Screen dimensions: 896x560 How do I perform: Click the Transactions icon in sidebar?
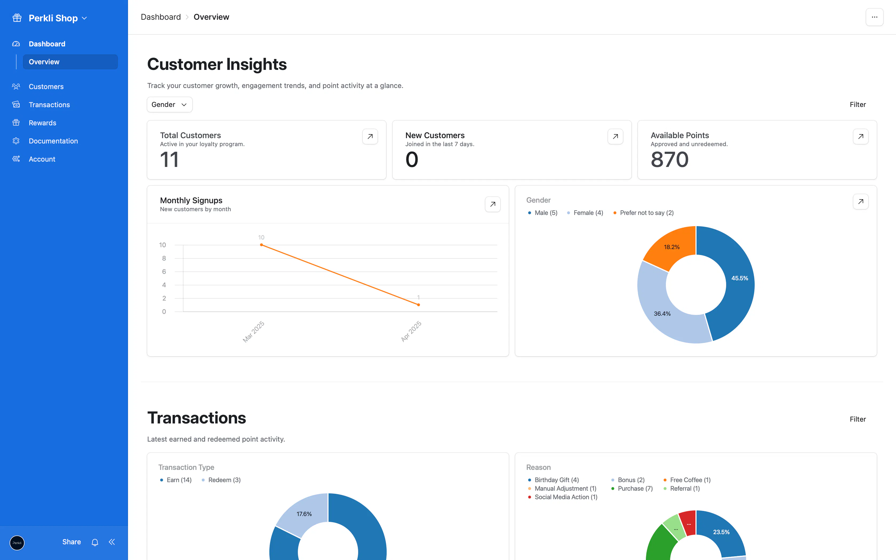16,105
